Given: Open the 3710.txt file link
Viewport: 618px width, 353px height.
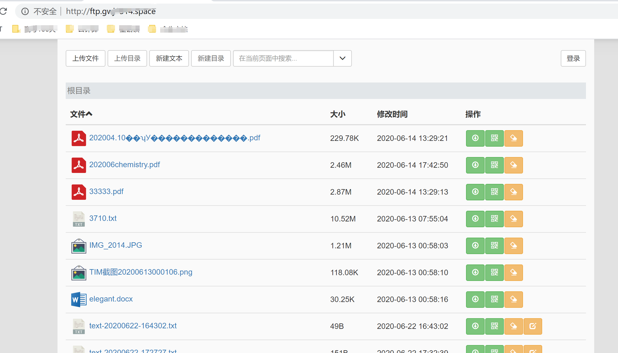Looking at the screenshot, I should [103, 218].
